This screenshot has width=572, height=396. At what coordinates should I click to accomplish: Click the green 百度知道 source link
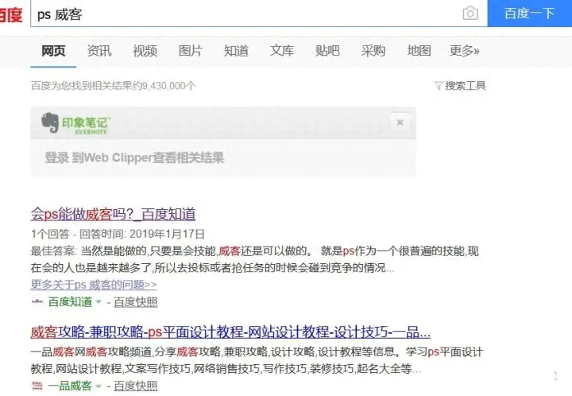[70, 302]
